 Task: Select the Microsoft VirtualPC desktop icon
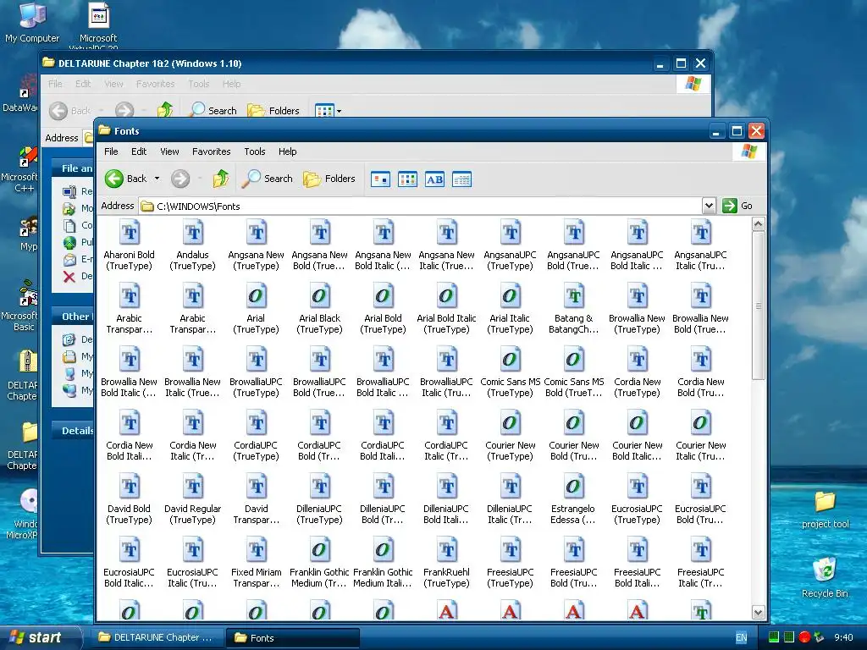click(x=98, y=26)
